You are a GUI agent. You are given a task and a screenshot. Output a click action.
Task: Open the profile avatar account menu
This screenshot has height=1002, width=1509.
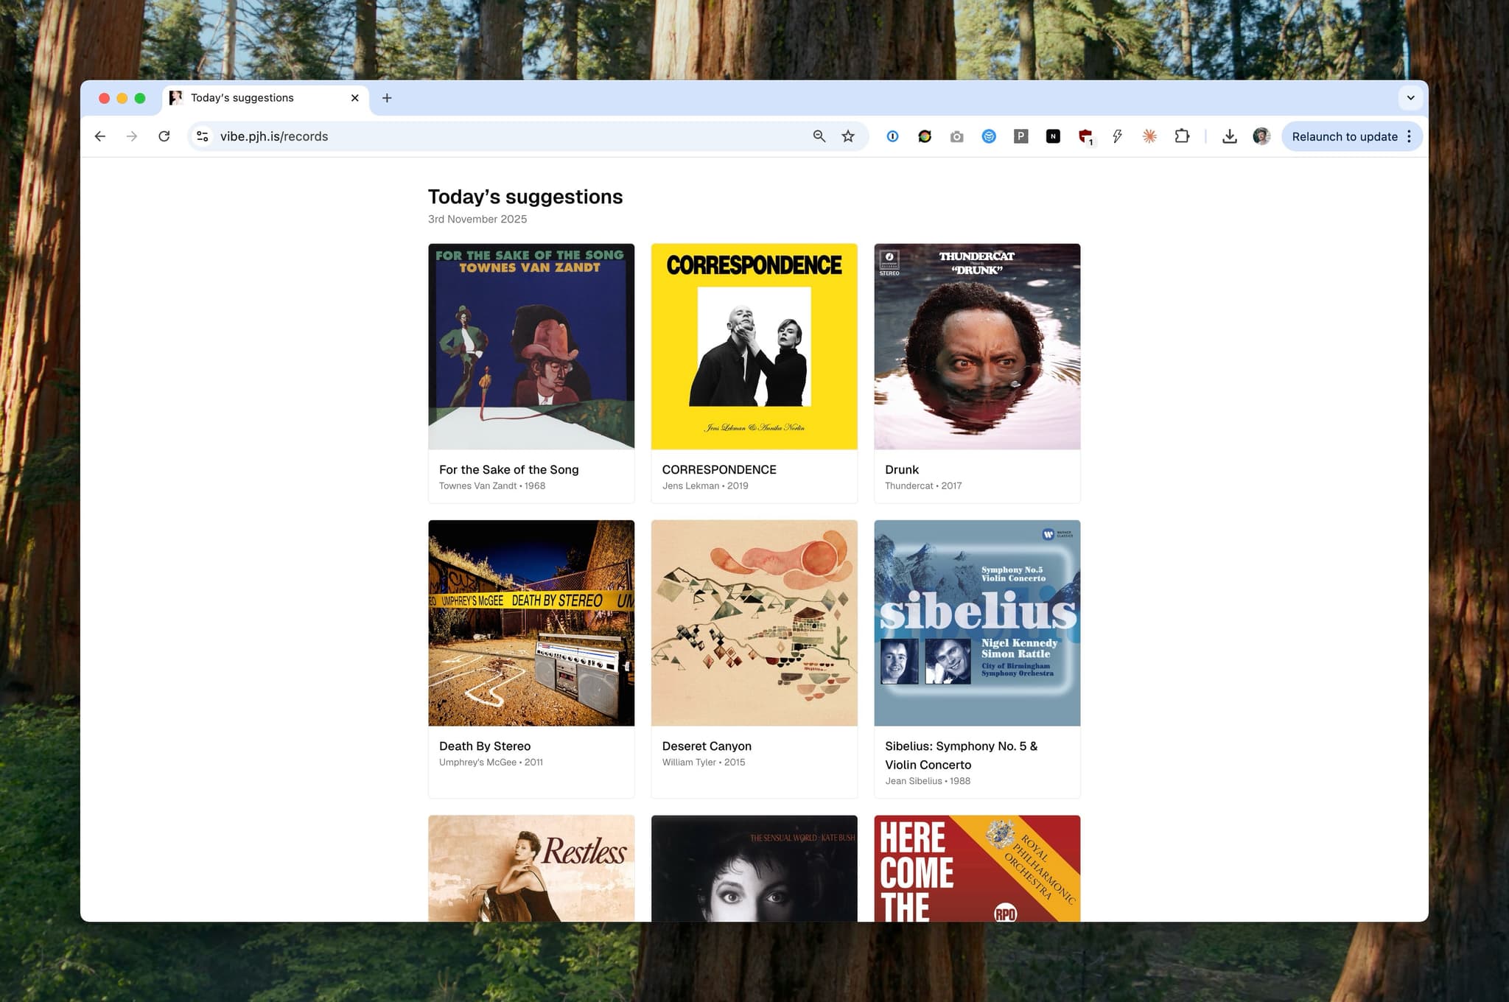coord(1261,136)
